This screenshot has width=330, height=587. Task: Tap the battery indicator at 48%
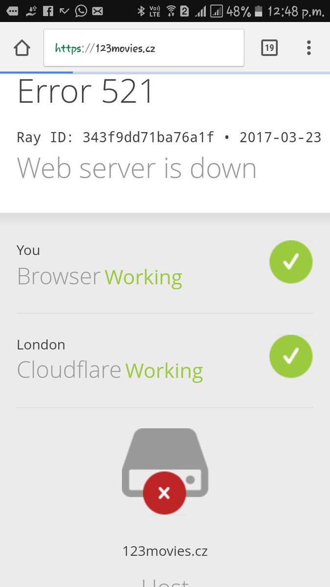[x=258, y=11]
